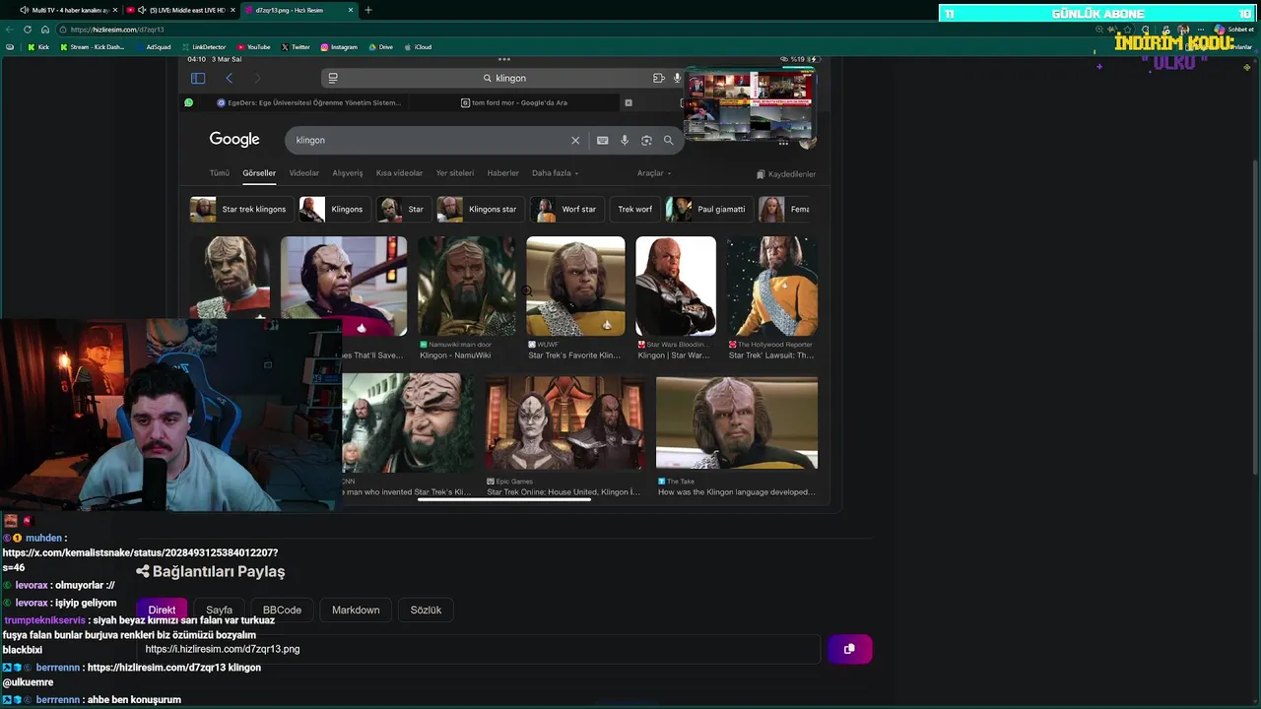The width and height of the screenshot is (1261, 709).
Task: Mute the LIVE Middle east tab speaker
Action: click(x=142, y=10)
